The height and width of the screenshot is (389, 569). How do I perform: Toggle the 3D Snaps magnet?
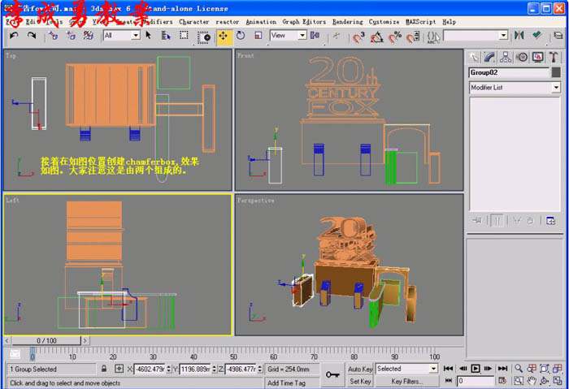358,37
